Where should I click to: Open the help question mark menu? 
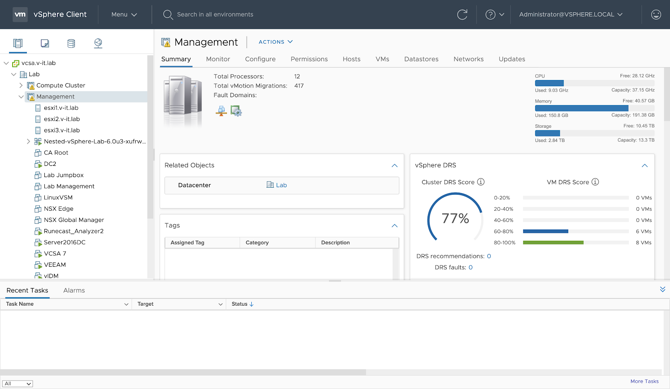495,15
